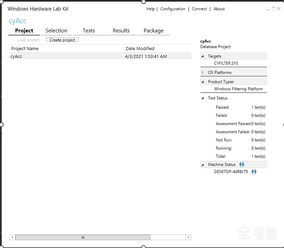Click the blue cyAcc project title
The height and width of the screenshot is (248, 284).
(17, 21)
